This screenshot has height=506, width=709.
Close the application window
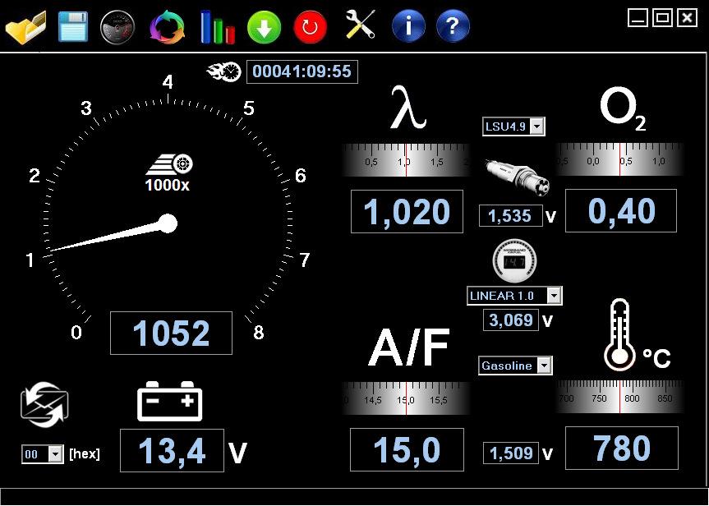tap(687, 18)
